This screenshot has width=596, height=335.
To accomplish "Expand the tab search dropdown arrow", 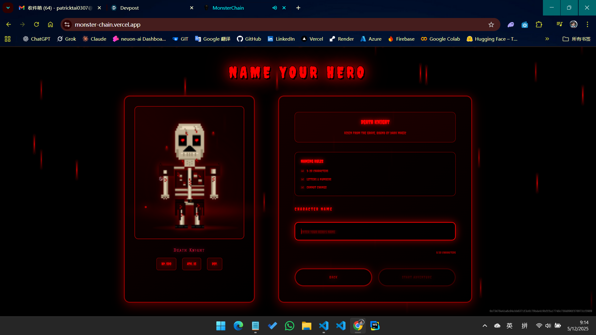I will (x=8, y=8).
